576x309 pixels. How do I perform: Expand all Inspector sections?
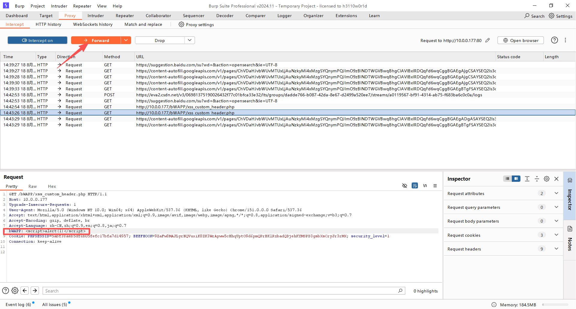[527, 179]
